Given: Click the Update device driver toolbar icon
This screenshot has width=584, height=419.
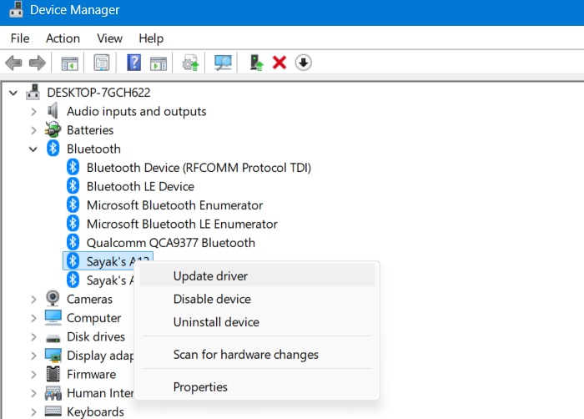Looking at the screenshot, I should [190, 63].
